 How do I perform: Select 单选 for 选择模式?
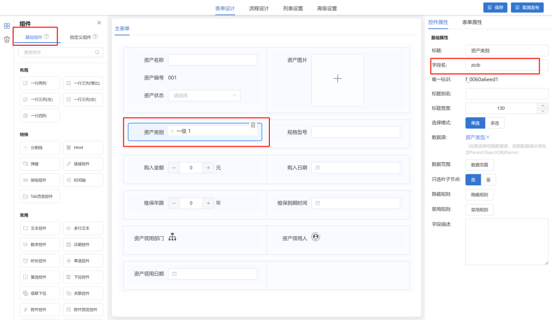475,123
